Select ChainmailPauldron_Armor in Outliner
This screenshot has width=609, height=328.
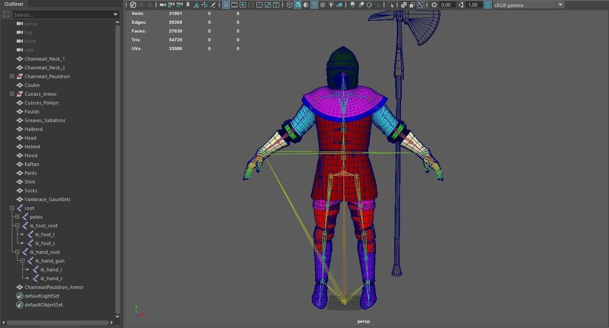[x=54, y=287]
